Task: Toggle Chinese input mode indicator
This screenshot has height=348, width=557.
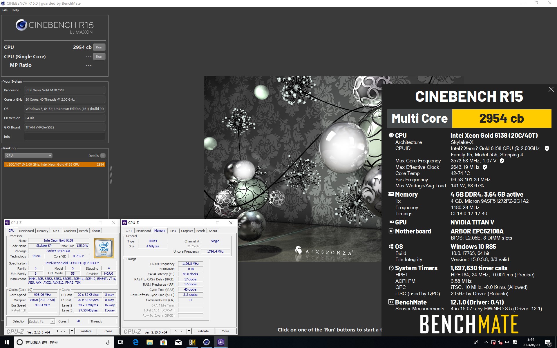Action: (x=507, y=342)
